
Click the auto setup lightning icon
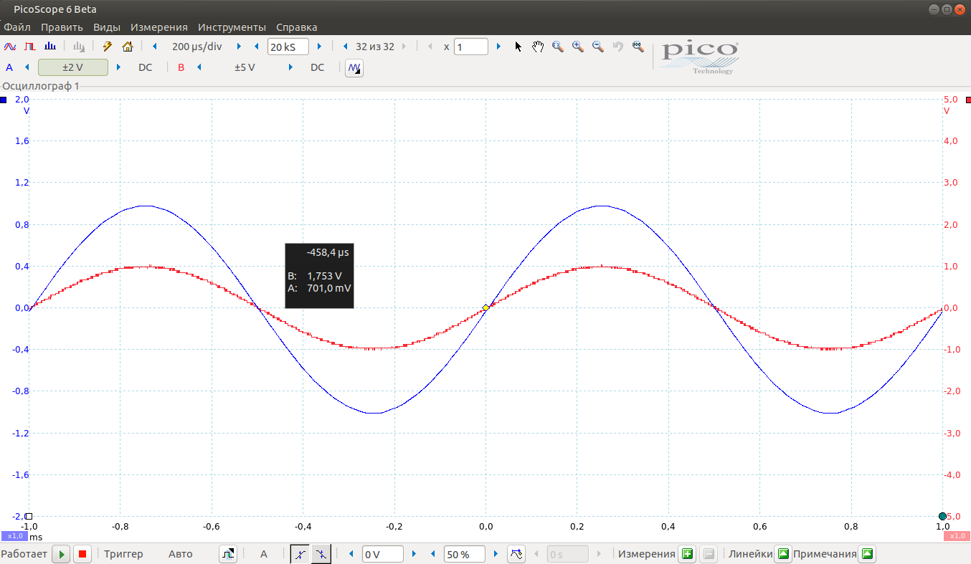pos(108,46)
